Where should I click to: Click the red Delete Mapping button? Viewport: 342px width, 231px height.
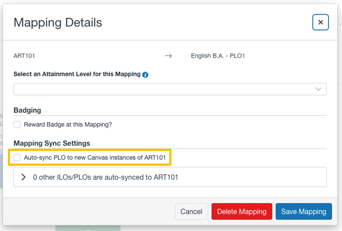coord(242,212)
